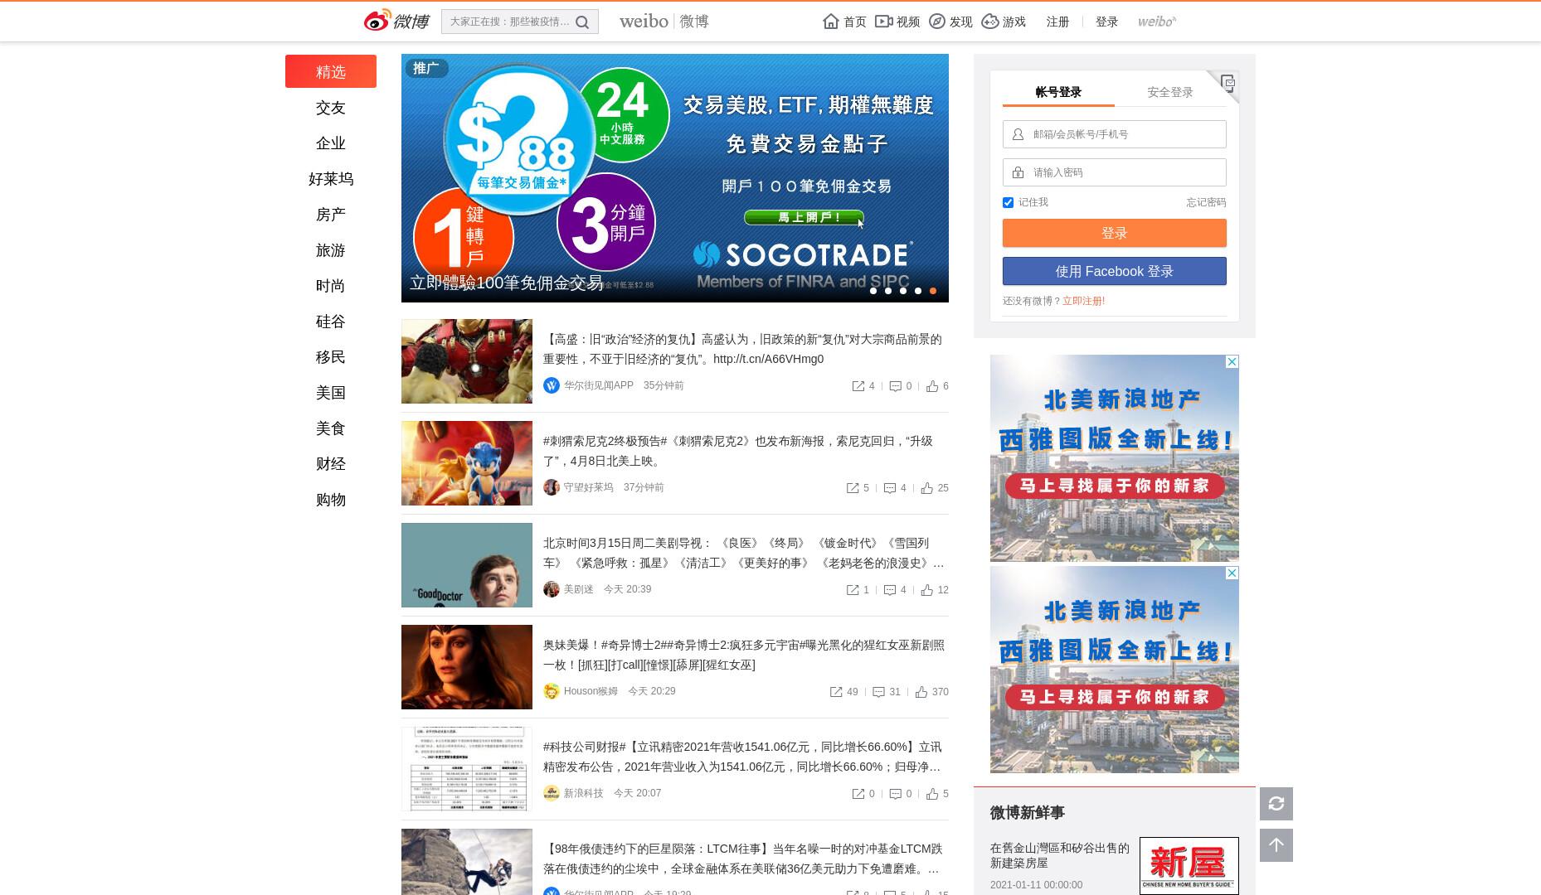Click comment icon on 美剧导视 post
This screenshot has height=895, width=1541.
point(890,590)
